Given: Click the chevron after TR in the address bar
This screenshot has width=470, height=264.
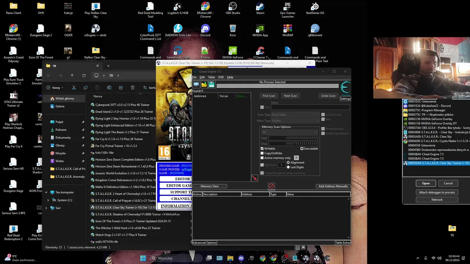Looking at the screenshot, I should point(118,76).
